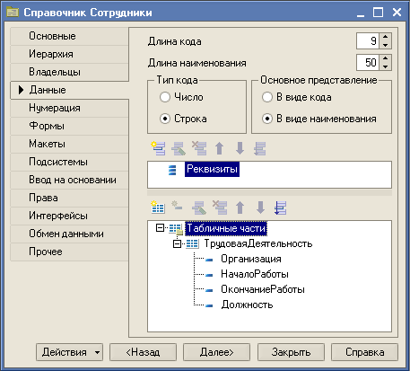Add attribute to the tabular section

coord(177,206)
